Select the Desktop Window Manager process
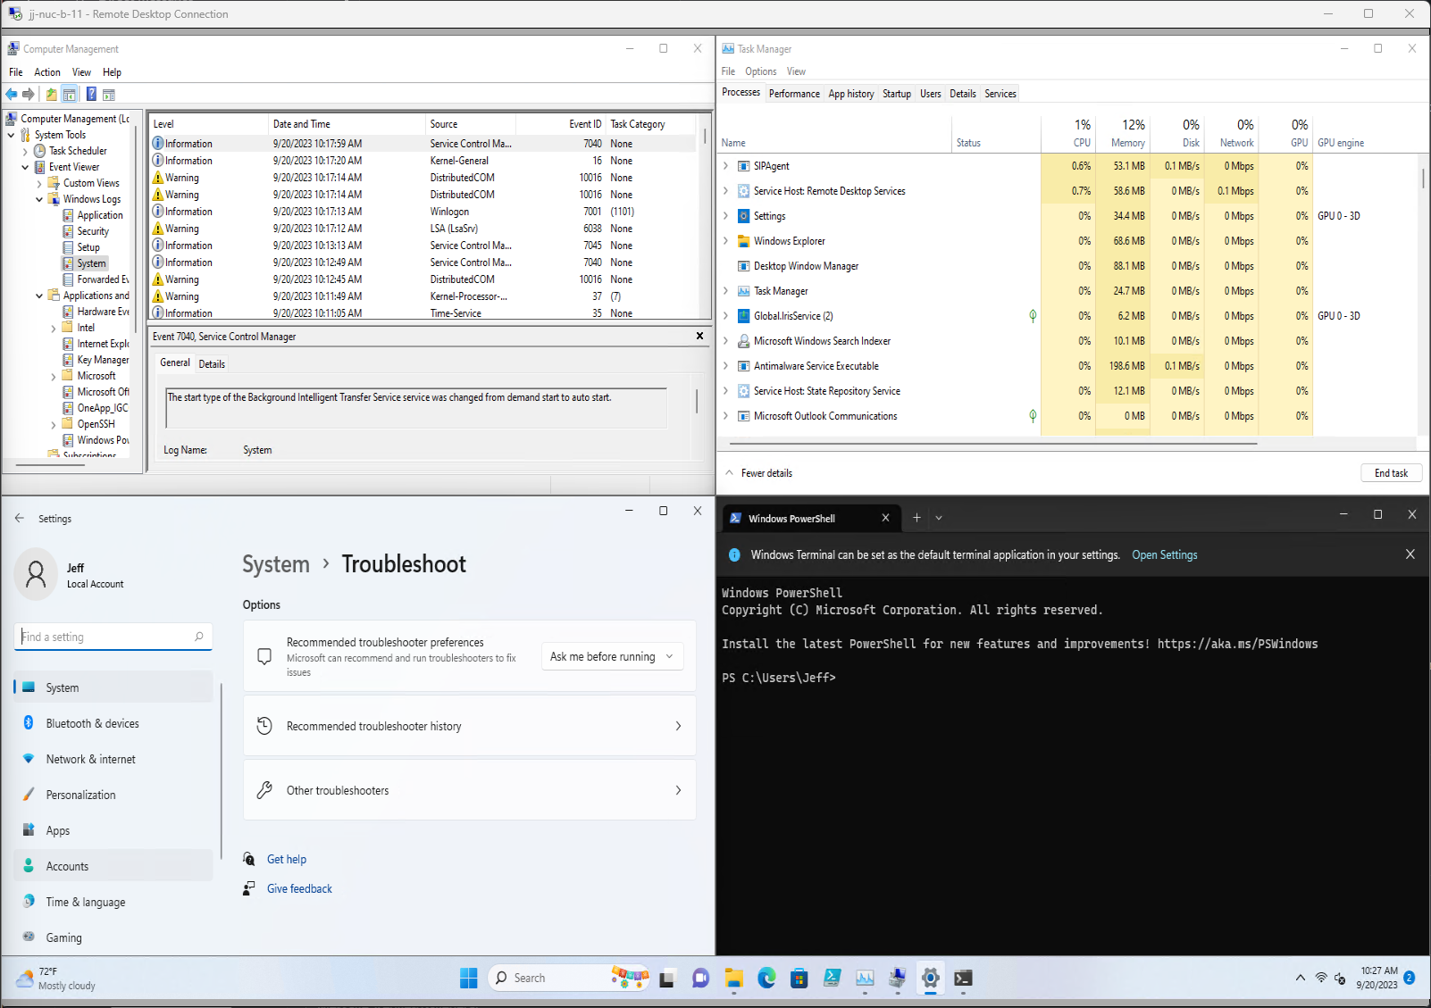This screenshot has width=1431, height=1008. coord(1067,266)
